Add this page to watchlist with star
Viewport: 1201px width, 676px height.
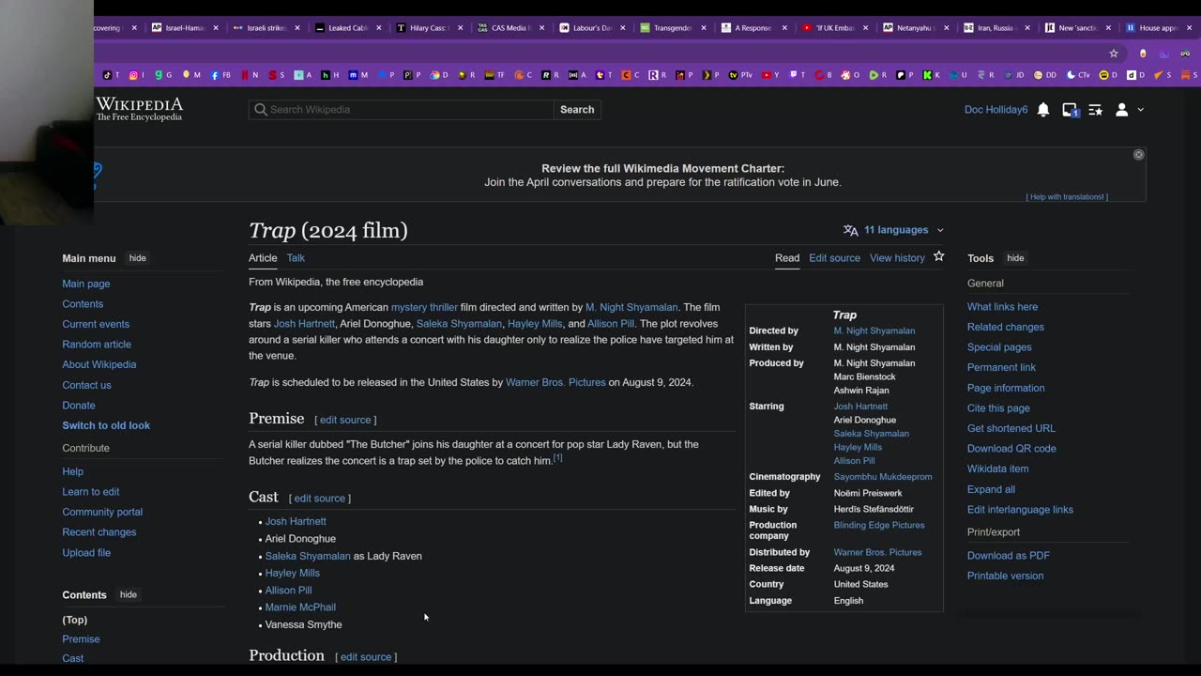pos(938,256)
